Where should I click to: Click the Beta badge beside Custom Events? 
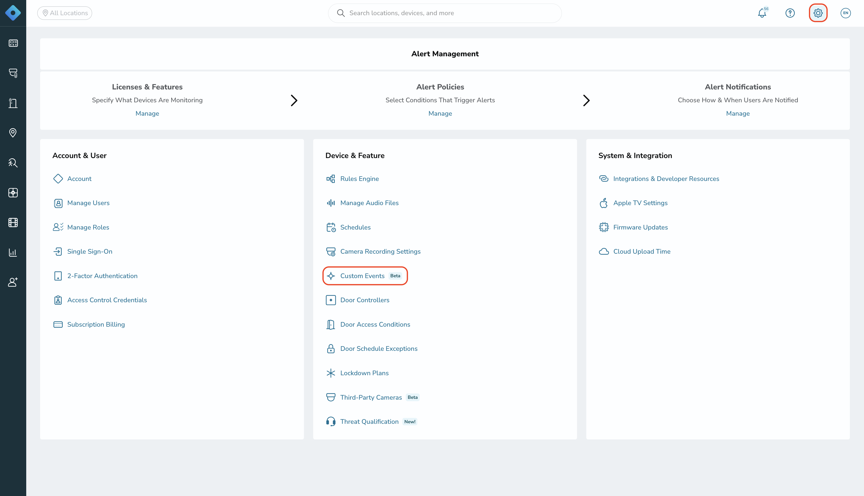click(x=395, y=276)
